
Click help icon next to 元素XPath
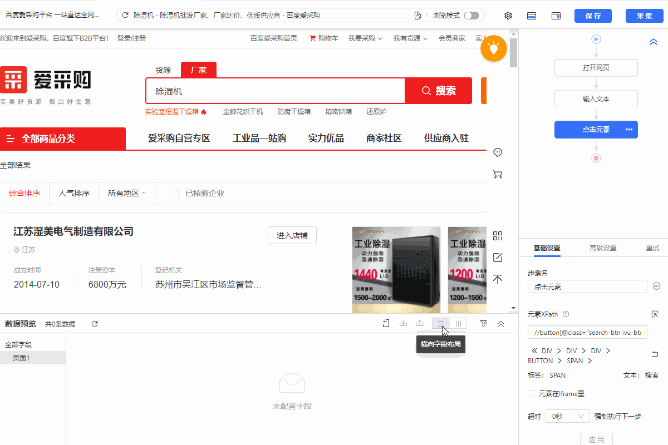tap(566, 314)
